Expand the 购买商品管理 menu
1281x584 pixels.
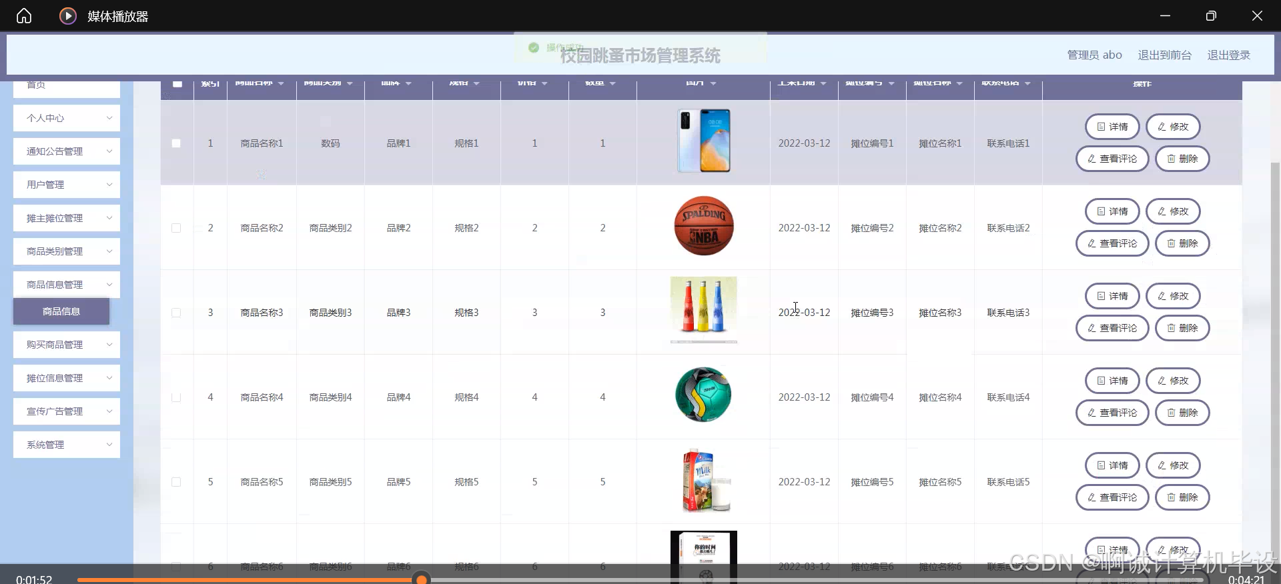(x=67, y=345)
